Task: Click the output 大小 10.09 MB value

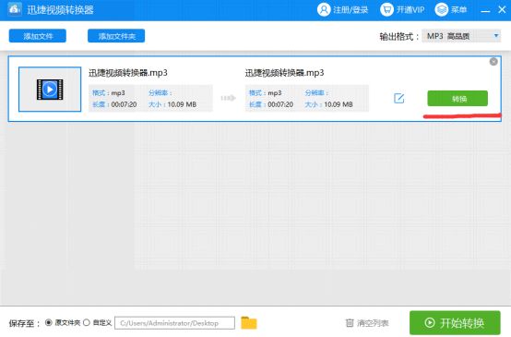Action: (x=339, y=104)
